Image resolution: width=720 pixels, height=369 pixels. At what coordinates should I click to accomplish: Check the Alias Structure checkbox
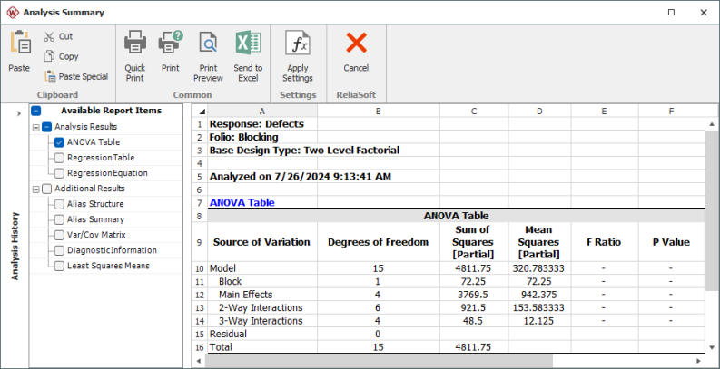59,204
